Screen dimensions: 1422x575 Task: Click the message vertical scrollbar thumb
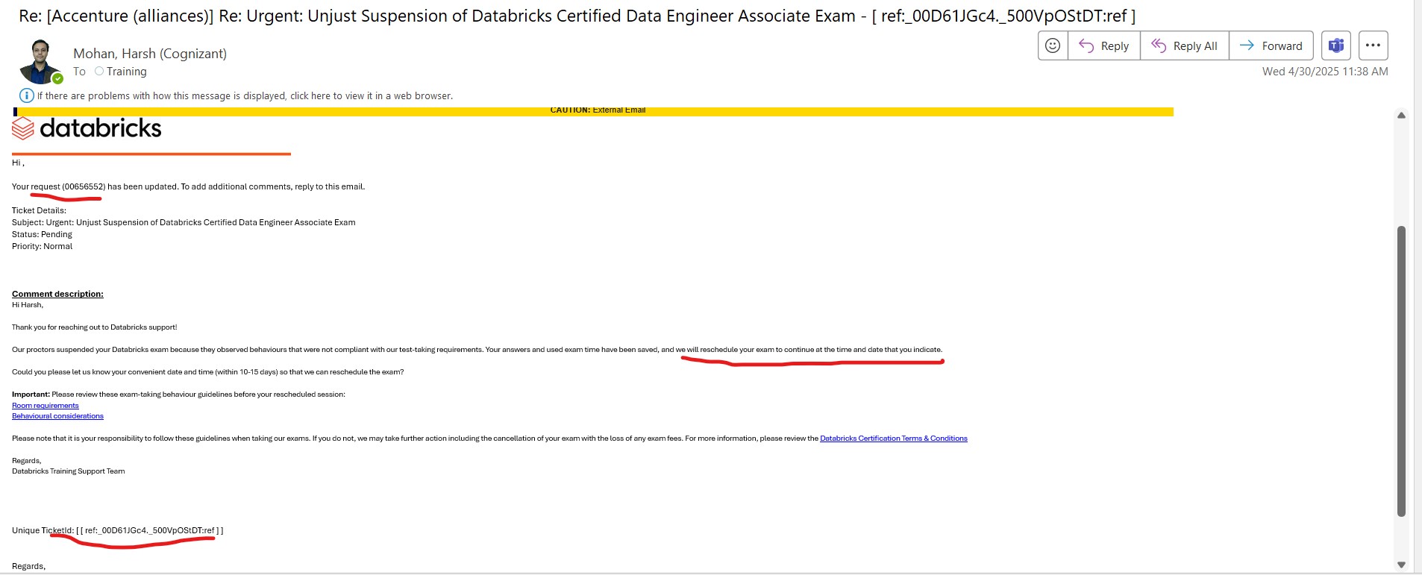click(1401, 371)
